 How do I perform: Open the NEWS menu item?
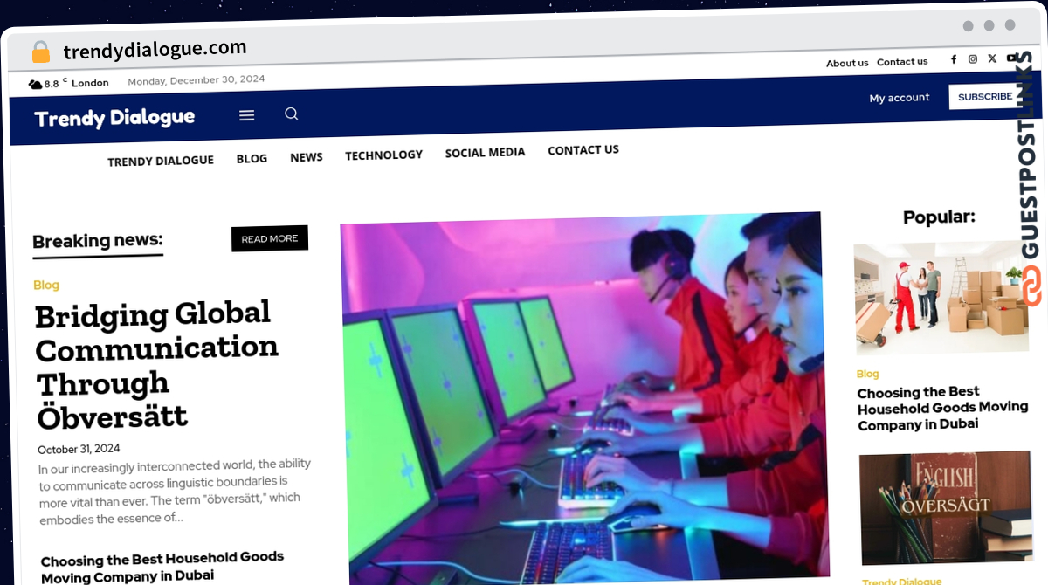307,157
